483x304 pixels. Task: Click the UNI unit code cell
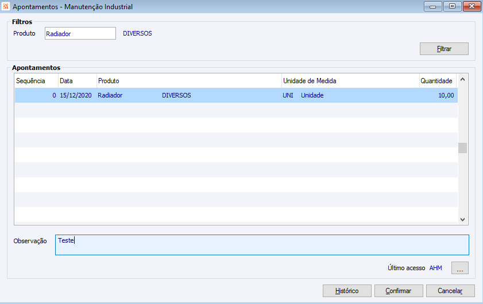click(x=288, y=95)
